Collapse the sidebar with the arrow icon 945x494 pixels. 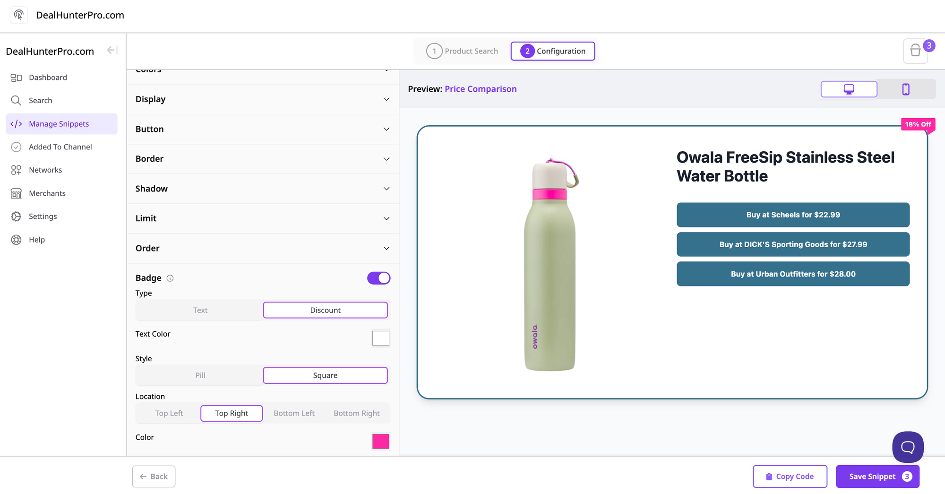click(112, 50)
